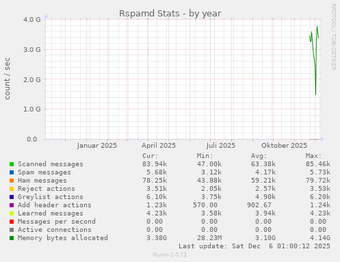Click the Reject actions average value 2.57k
This screenshot has height=262, width=340.
pyautogui.click(x=265, y=189)
